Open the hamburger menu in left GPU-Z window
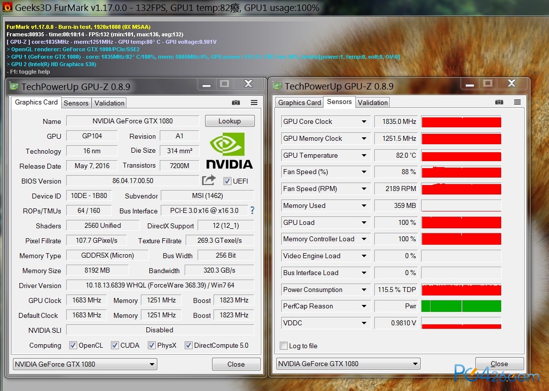Image resolution: width=549 pixels, height=391 pixels. point(254,102)
